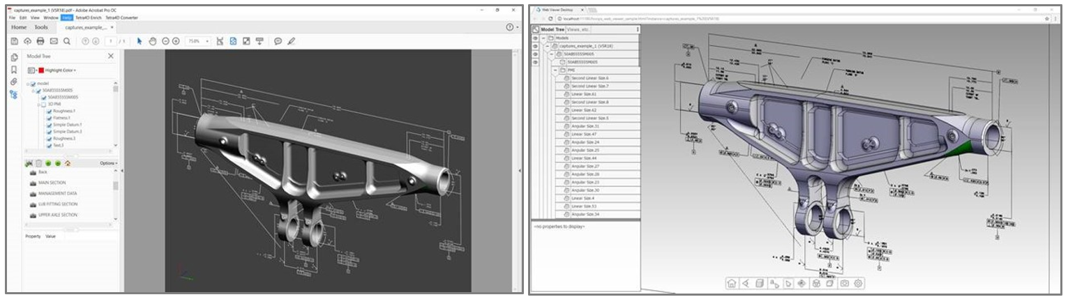Click the camera snapshot icon in viewer

845,283
